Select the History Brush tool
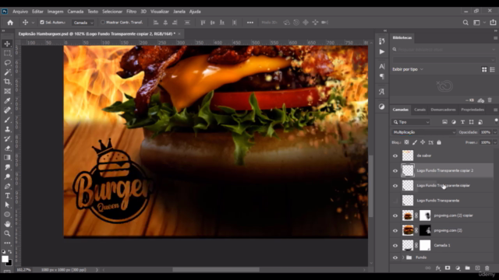The width and height of the screenshot is (499, 280). 7,138
